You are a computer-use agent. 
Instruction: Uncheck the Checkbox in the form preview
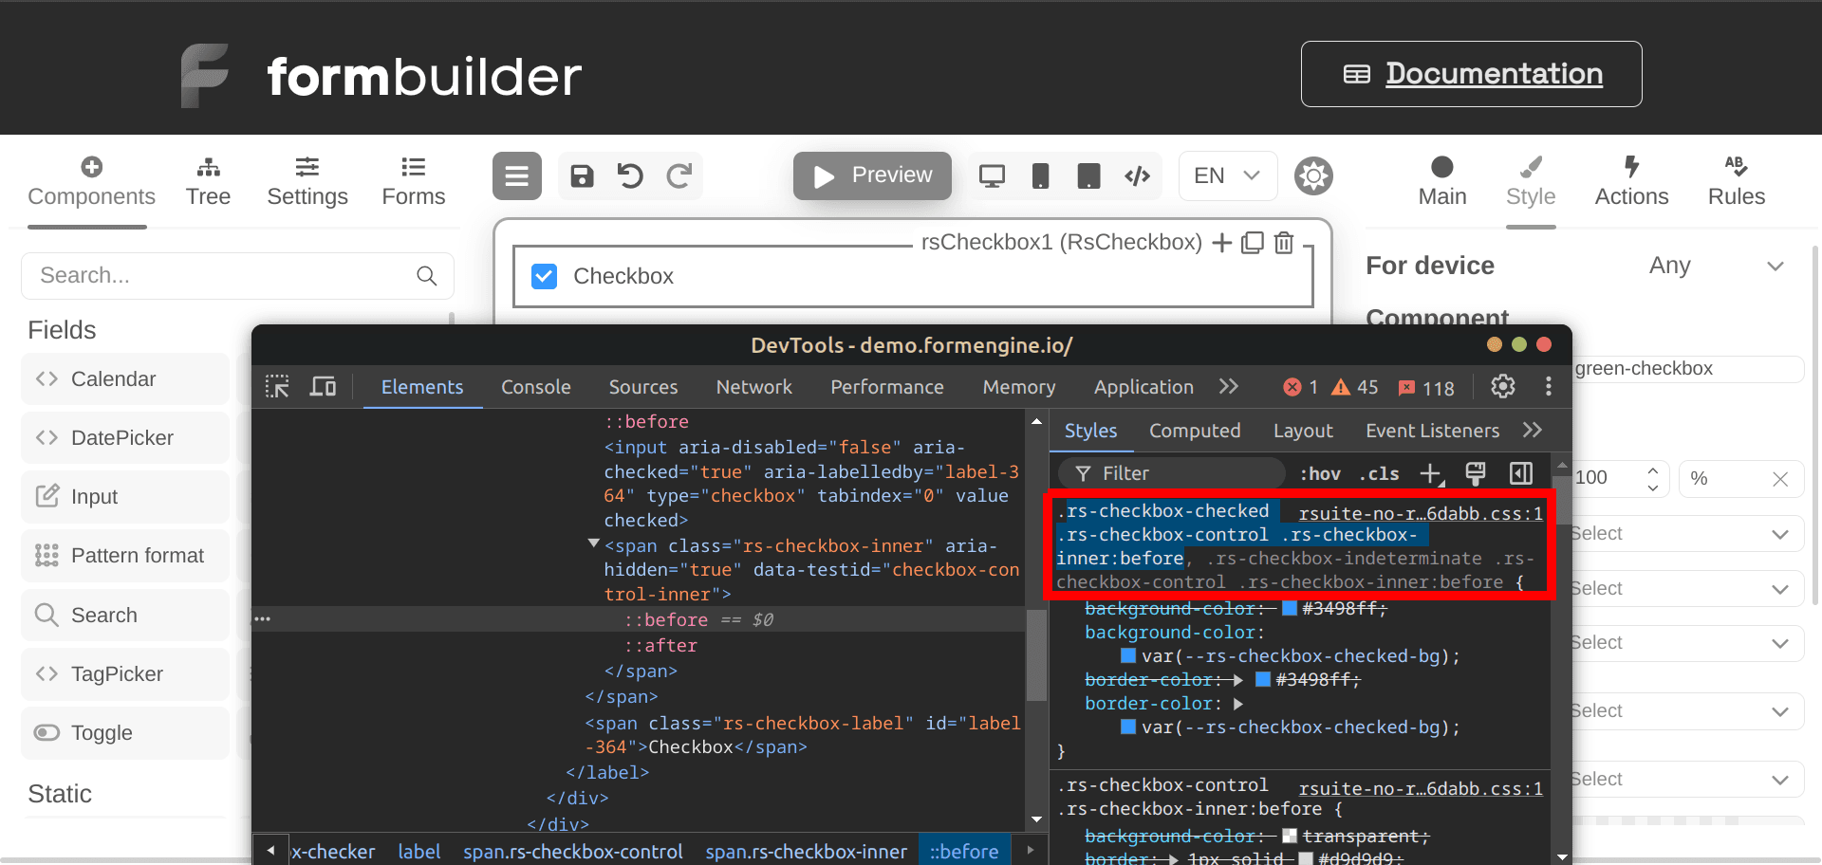(x=544, y=275)
